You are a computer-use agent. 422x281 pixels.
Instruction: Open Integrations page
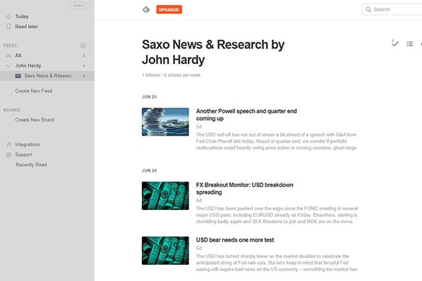(x=27, y=145)
